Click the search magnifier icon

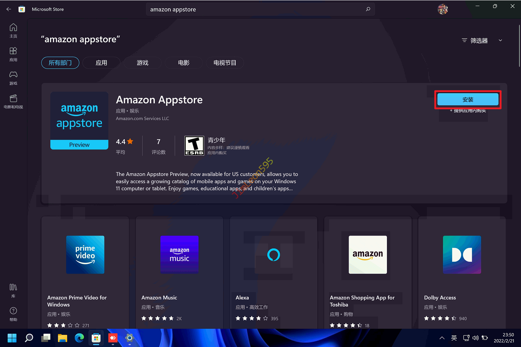pyautogui.click(x=368, y=9)
